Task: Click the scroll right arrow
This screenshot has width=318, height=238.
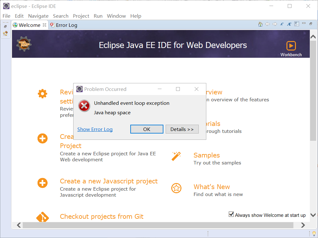Action: click(303, 225)
